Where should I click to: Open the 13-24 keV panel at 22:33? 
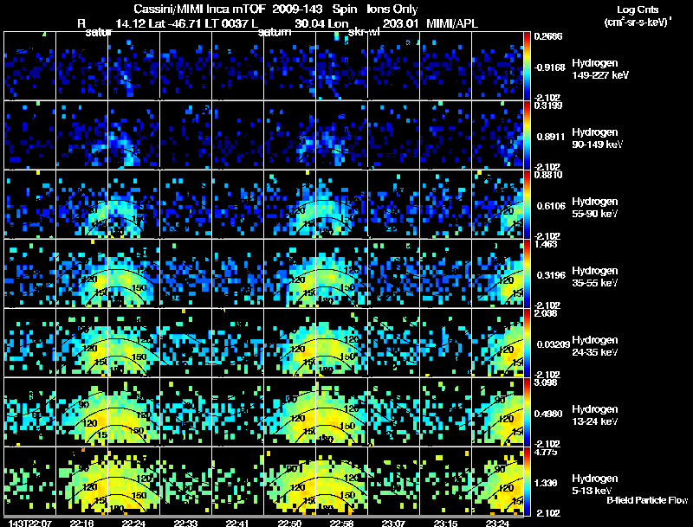(185, 412)
